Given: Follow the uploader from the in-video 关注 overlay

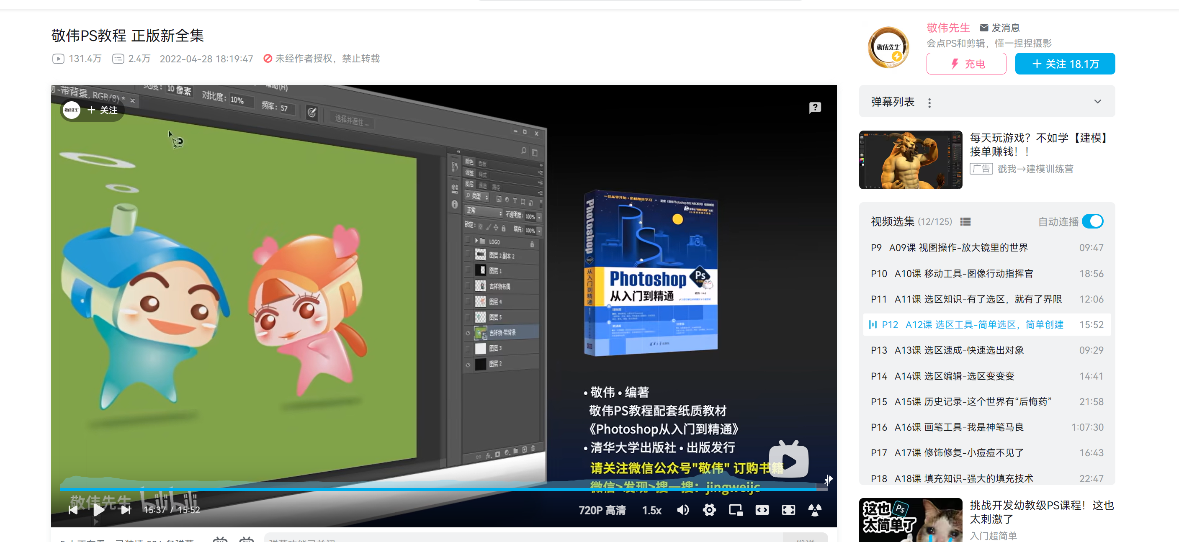Looking at the screenshot, I should point(103,110).
